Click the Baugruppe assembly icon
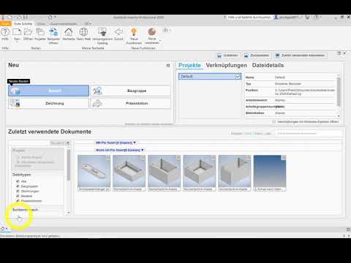Screen dimensions: 351x263 click(x=97, y=91)
